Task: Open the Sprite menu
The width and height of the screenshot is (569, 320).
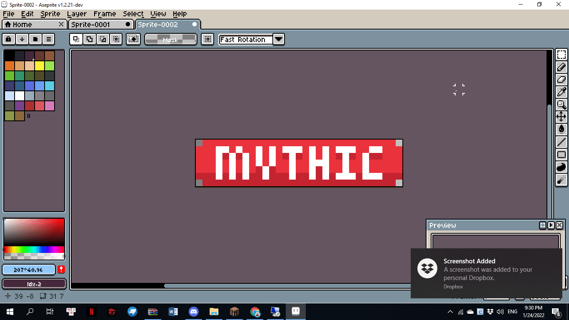Action: pos(50,14)
